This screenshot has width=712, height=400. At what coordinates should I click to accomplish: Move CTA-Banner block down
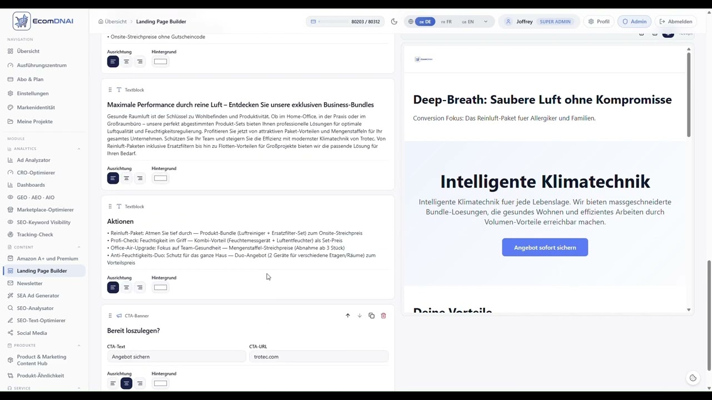tap(359, 316)
